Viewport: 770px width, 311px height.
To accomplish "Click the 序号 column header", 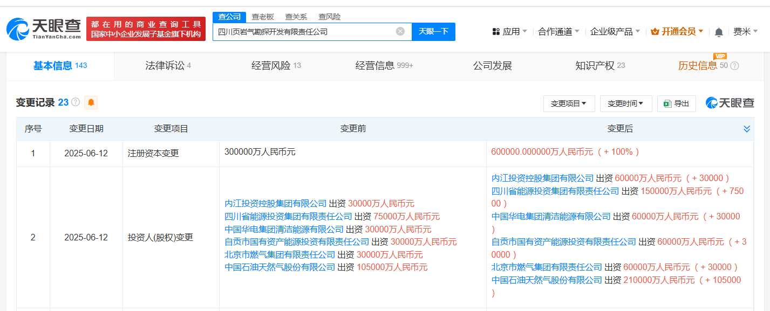I will (33, 129).
